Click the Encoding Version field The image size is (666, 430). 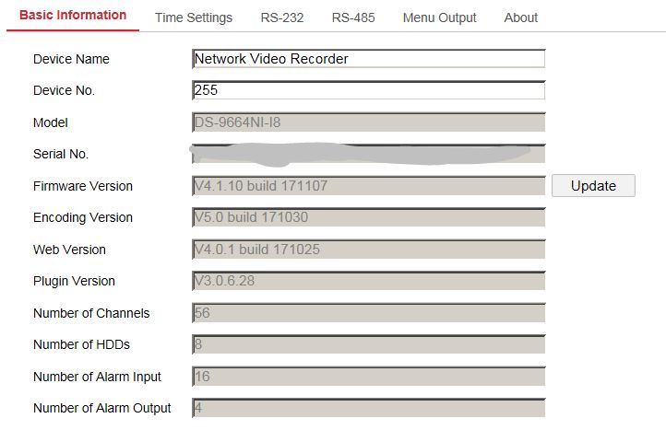coord(369,217)
